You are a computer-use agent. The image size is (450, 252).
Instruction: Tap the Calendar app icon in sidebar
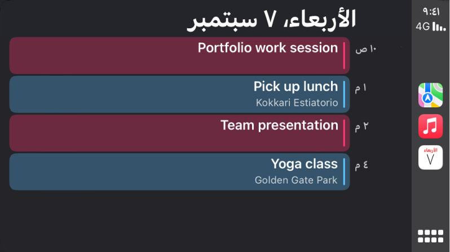tap(430, 157)
